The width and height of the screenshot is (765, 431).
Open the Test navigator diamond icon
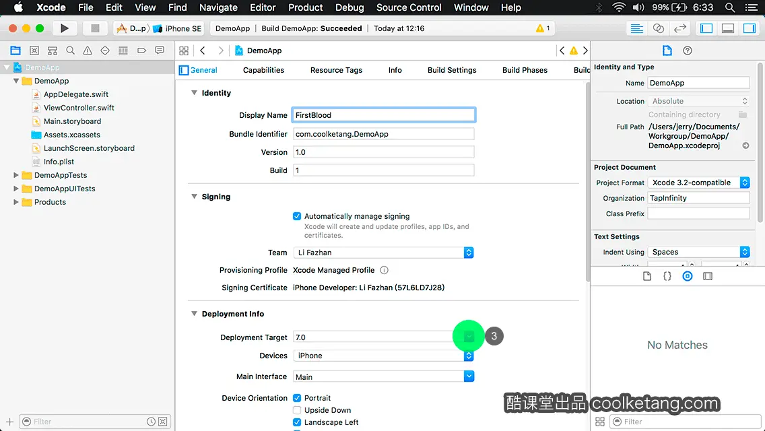105,51
